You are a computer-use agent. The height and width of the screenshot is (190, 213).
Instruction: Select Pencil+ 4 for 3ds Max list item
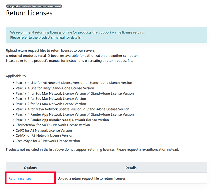coord(74,93)
